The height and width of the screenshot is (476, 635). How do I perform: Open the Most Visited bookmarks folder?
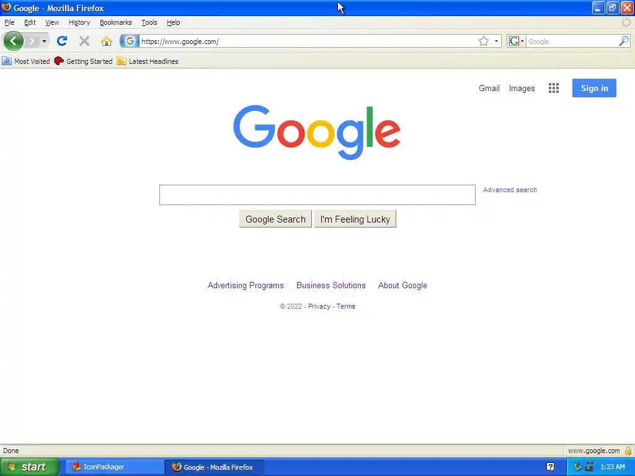26,61
